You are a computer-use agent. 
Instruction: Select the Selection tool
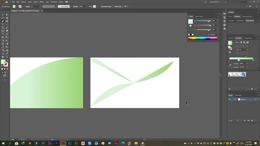pyautogui.click(x=3, y=15)
